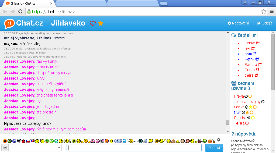Open the whisper share icon next to Lenka
The height and width of the screenshot is (153, 276).
pyautogui.click(x=258, y=43)
